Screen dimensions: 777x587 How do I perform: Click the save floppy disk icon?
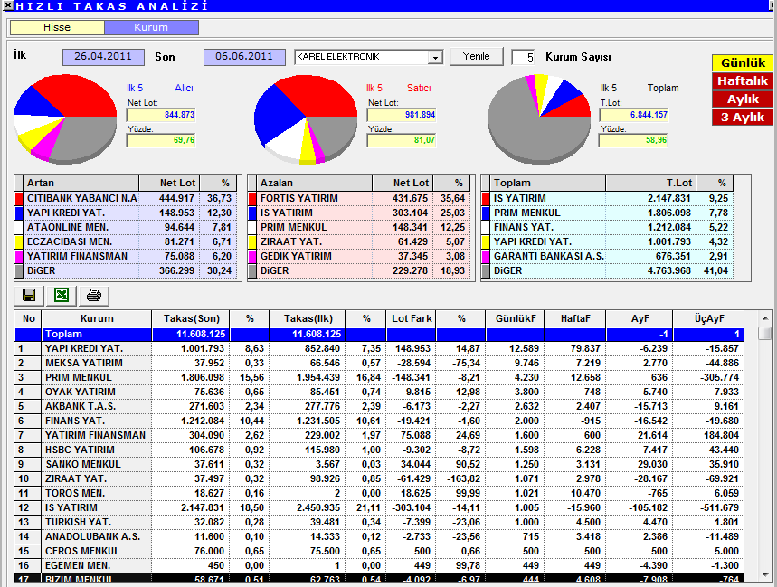(x=29, y=296)
